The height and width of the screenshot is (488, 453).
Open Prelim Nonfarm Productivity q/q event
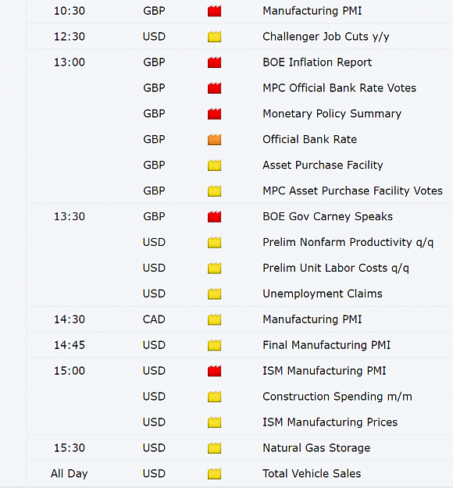pos(348,242)
